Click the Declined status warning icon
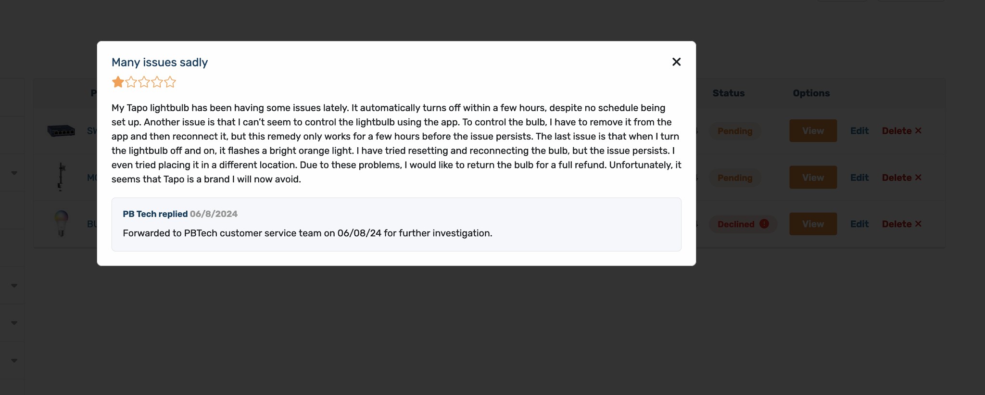The image size is (985, 395). pos(764,224)
